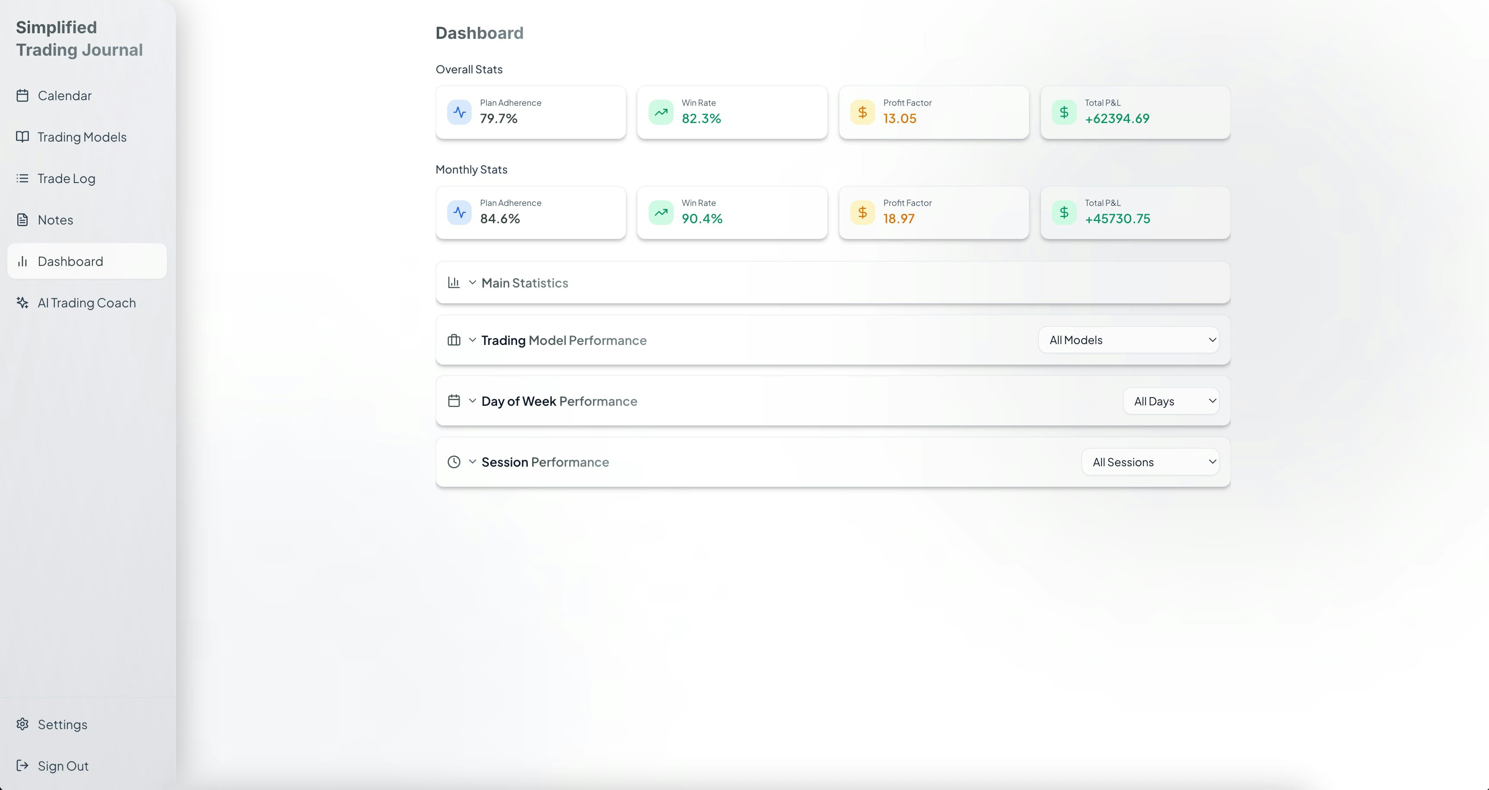Click the Settings gear icon
Screen dimensions: 1489x790
(x=22, y=724)
